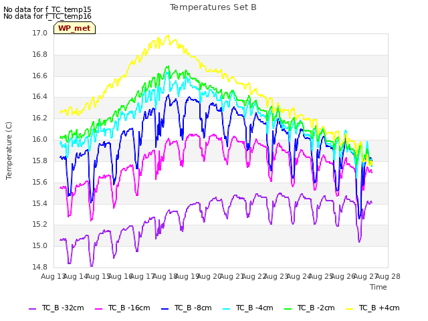Click the 15.2 y-axis tick label

(40, 225)
